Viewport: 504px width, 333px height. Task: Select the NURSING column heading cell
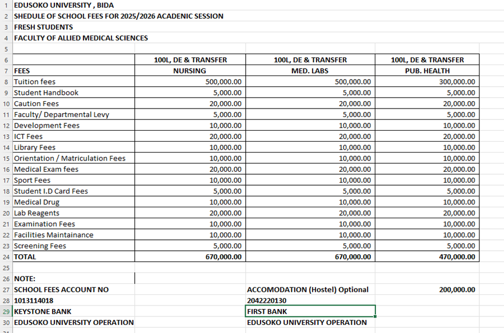tap(190, 71)
